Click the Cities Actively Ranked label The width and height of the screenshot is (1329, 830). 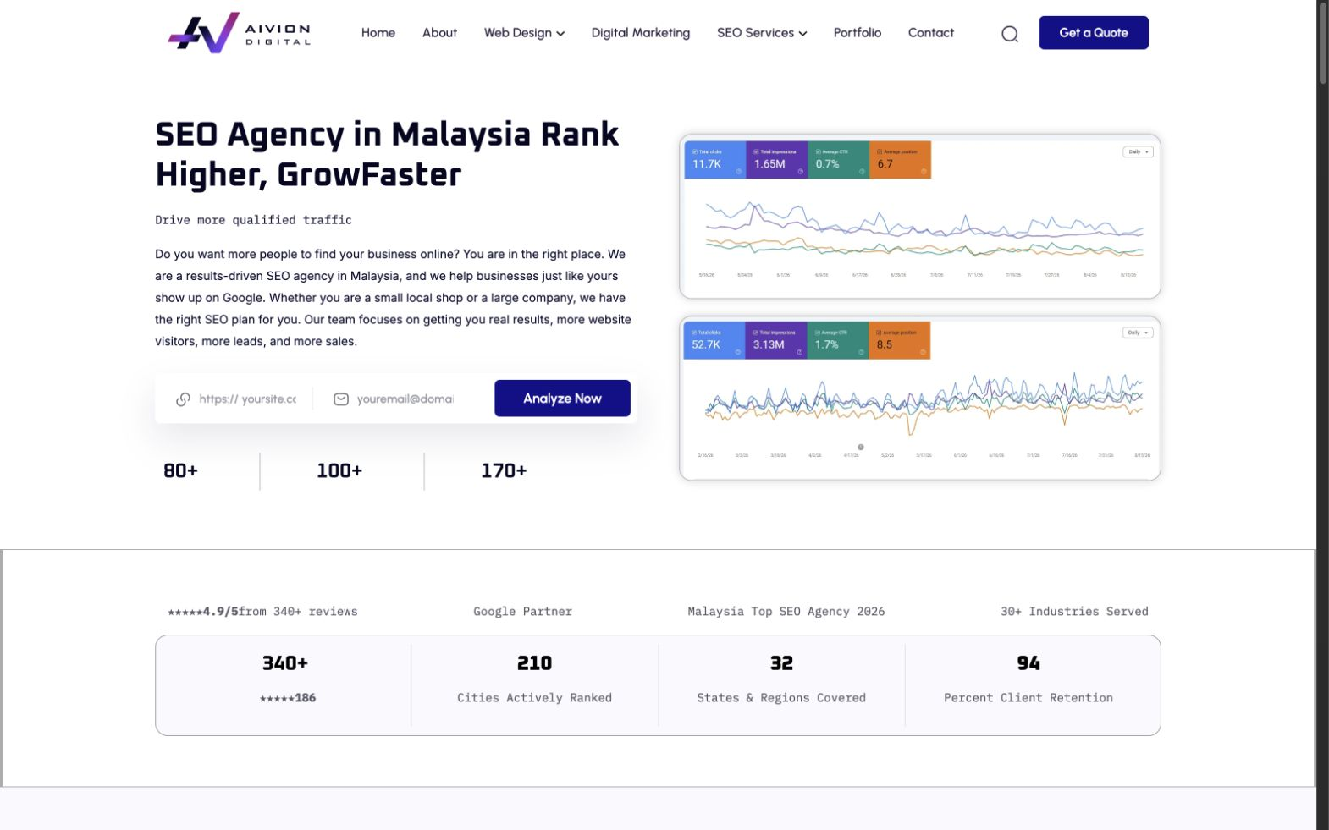[535, 698]
